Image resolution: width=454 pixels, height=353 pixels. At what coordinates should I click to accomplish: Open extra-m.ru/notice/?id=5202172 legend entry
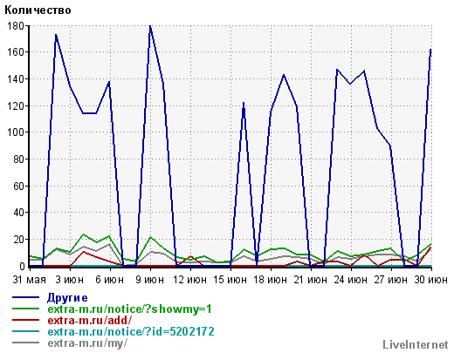pos(131,332)
